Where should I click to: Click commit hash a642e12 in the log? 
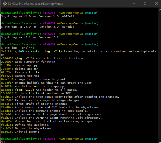[7, 90]
